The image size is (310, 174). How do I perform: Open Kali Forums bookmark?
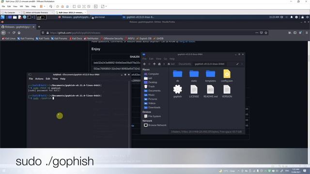pyautogui.click(x=59, y=39)
